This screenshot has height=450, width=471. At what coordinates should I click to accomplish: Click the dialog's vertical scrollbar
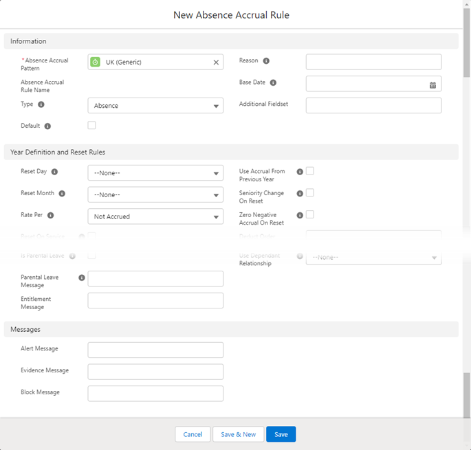coord(467,206)
